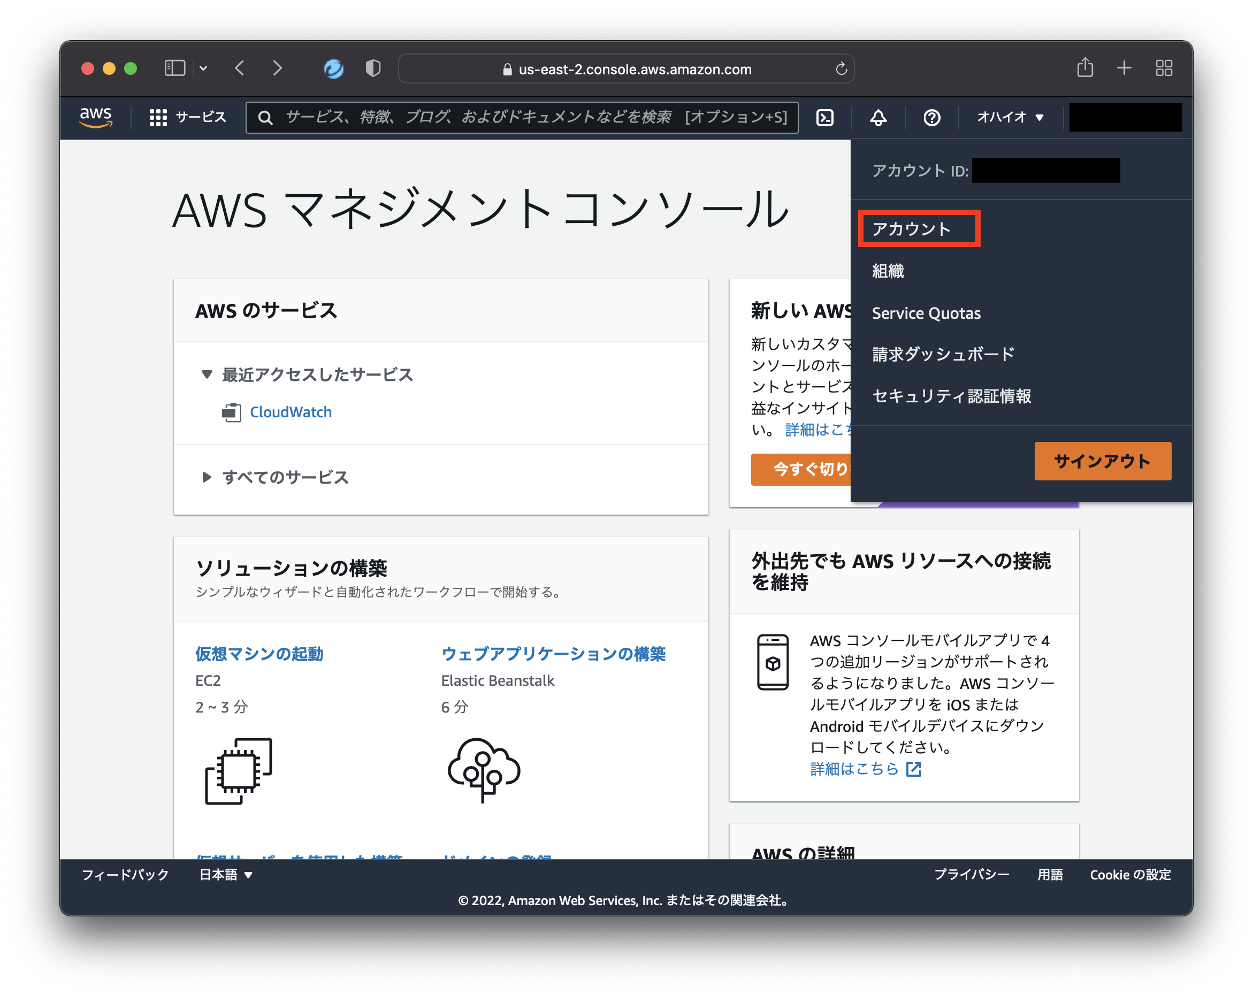The image size is (1253, 995).
Task: Click the サインアウト button
Action: pos(1102,461)
